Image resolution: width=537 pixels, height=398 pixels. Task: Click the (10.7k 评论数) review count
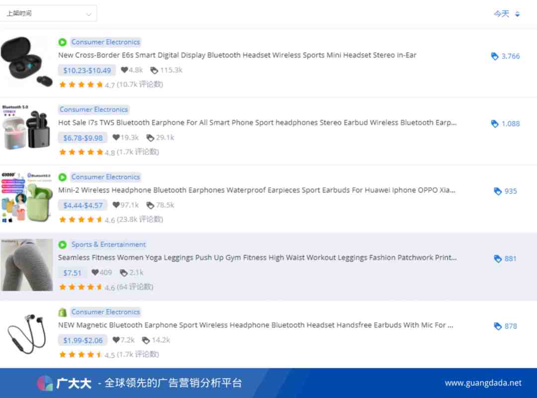[140, 84]
